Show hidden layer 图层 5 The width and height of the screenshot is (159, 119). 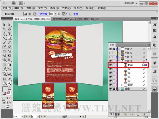pos(110,53)
